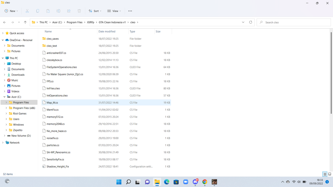Refresh the cleo folder view
This screenshot has height=187, width=333.
[251, 22]
